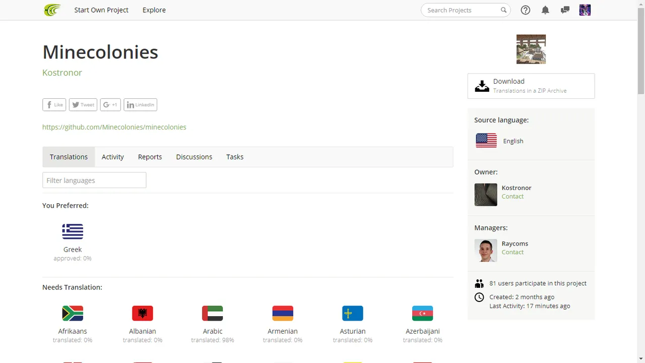Select the Greek flag icon

coord(73,231)
